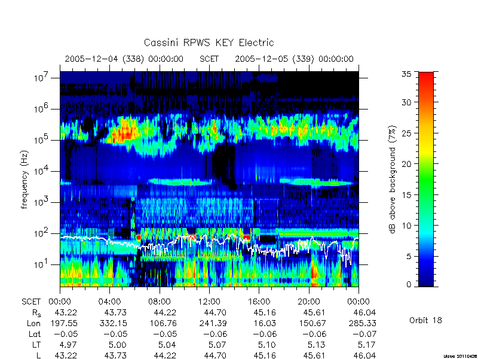Click the Lon value 150.67
The width and height of the screenshot is (478, 359).
312,323
